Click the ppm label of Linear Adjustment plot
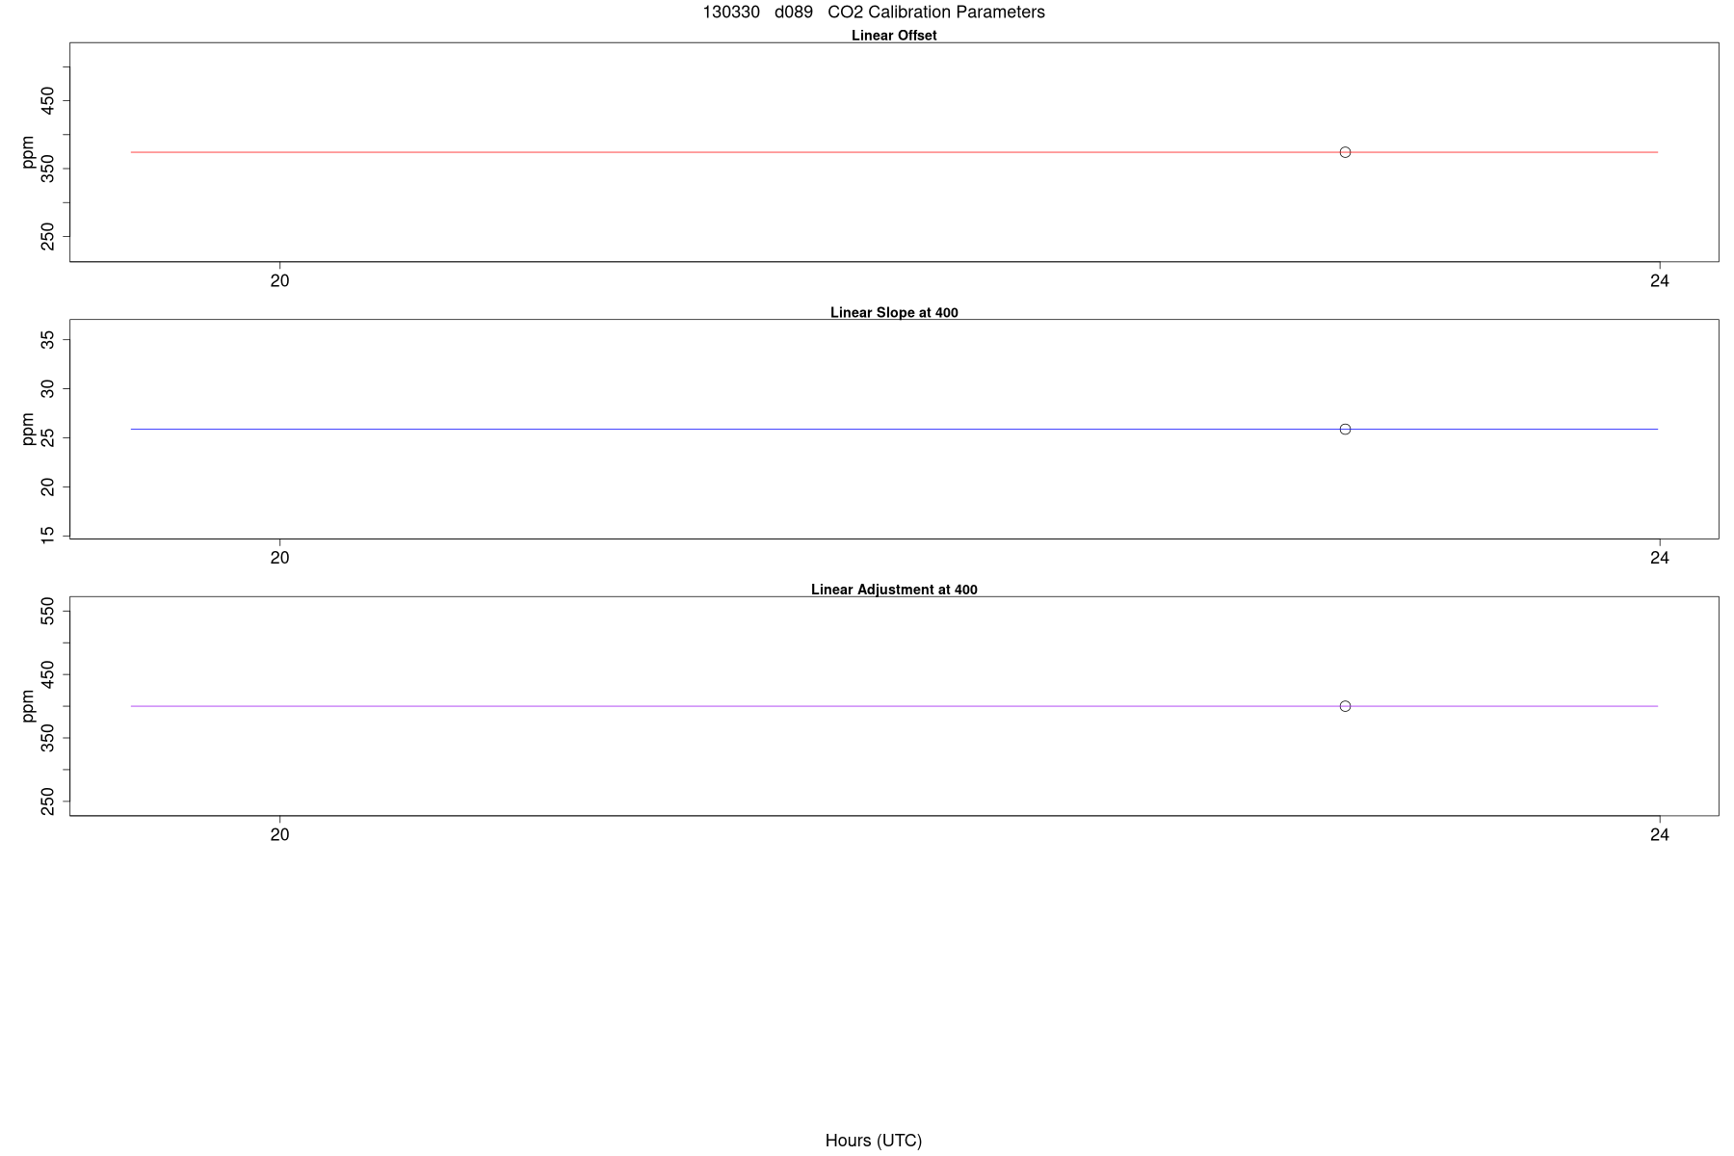The width and height of the screenshot is (1734, 1156). pyautogui.click(x=28, y=706)
